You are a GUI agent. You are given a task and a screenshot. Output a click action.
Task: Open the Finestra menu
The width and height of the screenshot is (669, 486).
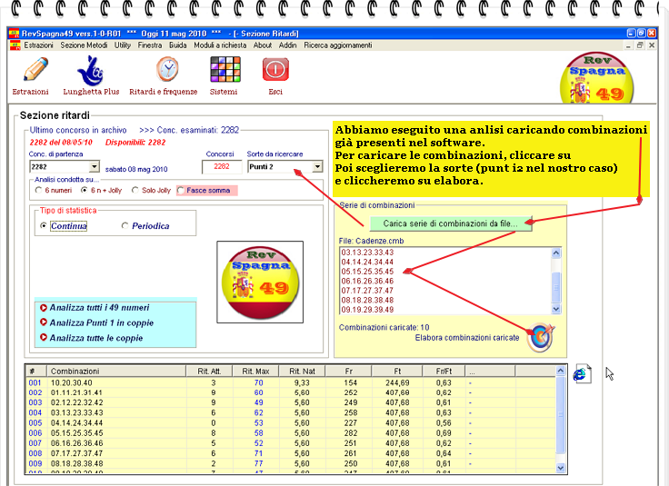click(150, 45)
